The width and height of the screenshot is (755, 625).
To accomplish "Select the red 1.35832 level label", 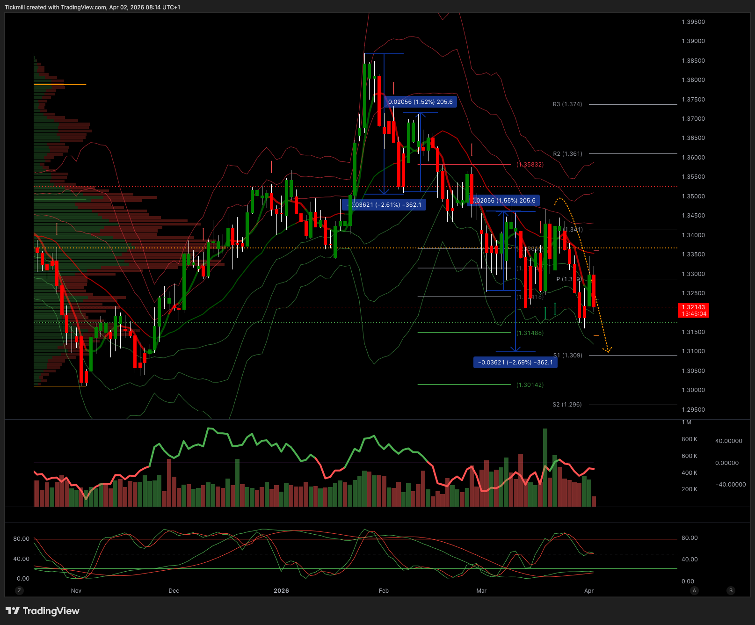I will pyautogui.click(x=530, y=165).
